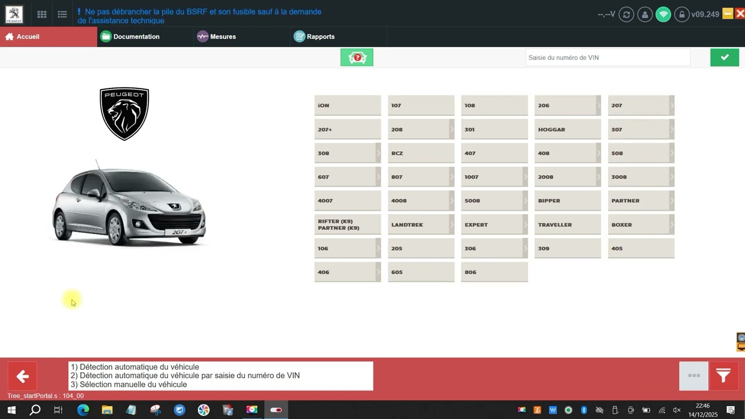Open the Windows Start menu

(11, 410)
